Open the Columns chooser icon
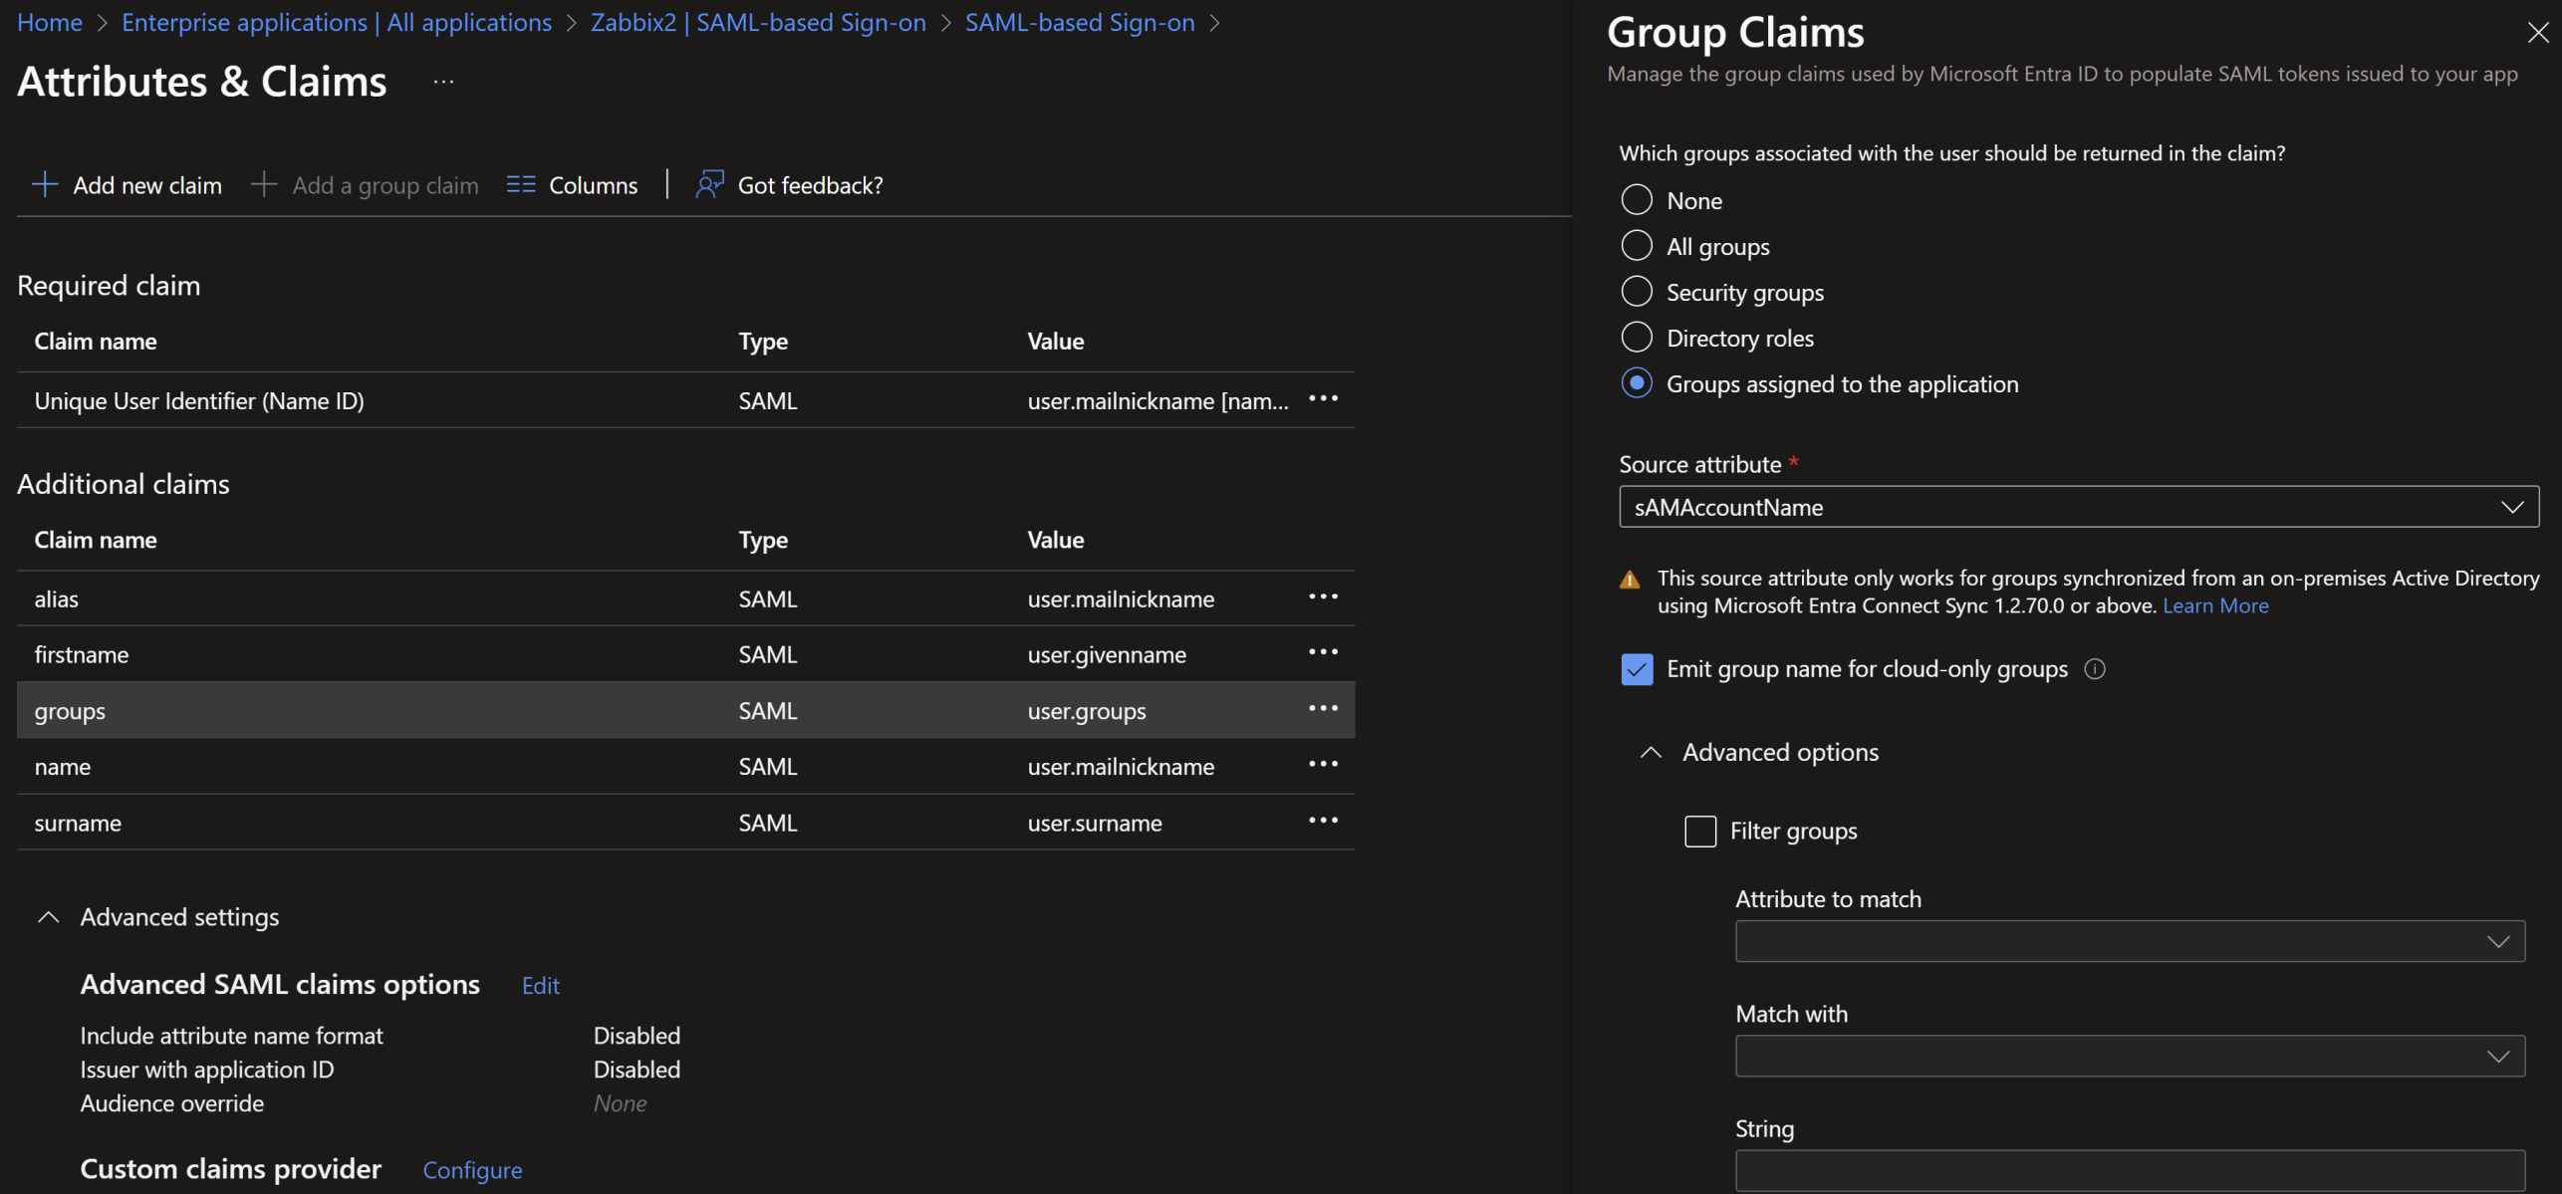Viewport: 2562px width, 1194px height. [521, 184]
